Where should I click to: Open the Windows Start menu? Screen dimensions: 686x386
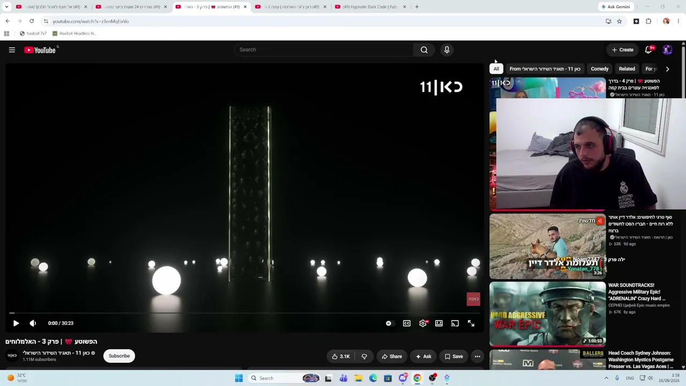[x=238, y=378]
